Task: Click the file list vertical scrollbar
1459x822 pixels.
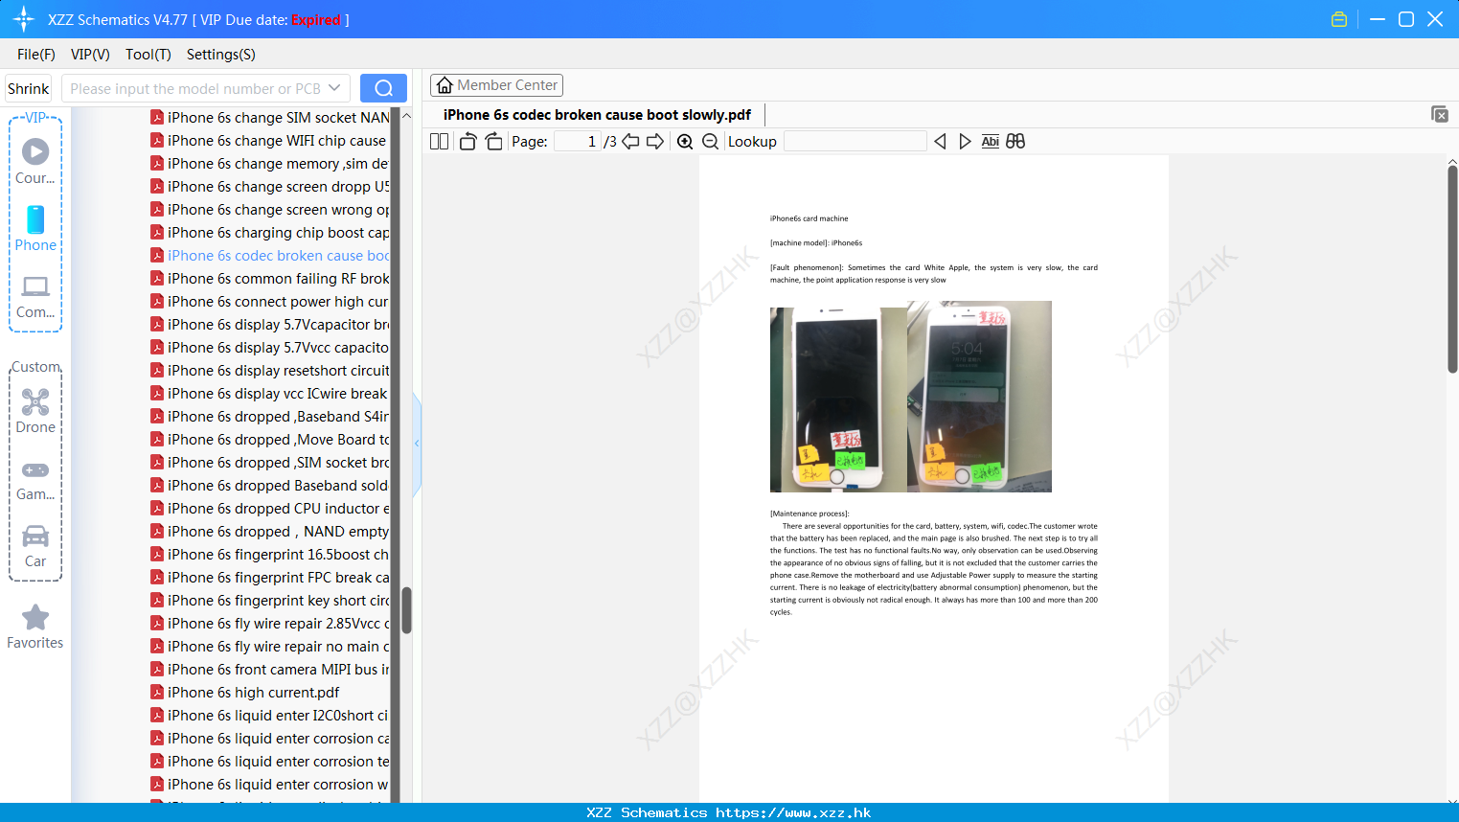Action: (x=406, y=610)
